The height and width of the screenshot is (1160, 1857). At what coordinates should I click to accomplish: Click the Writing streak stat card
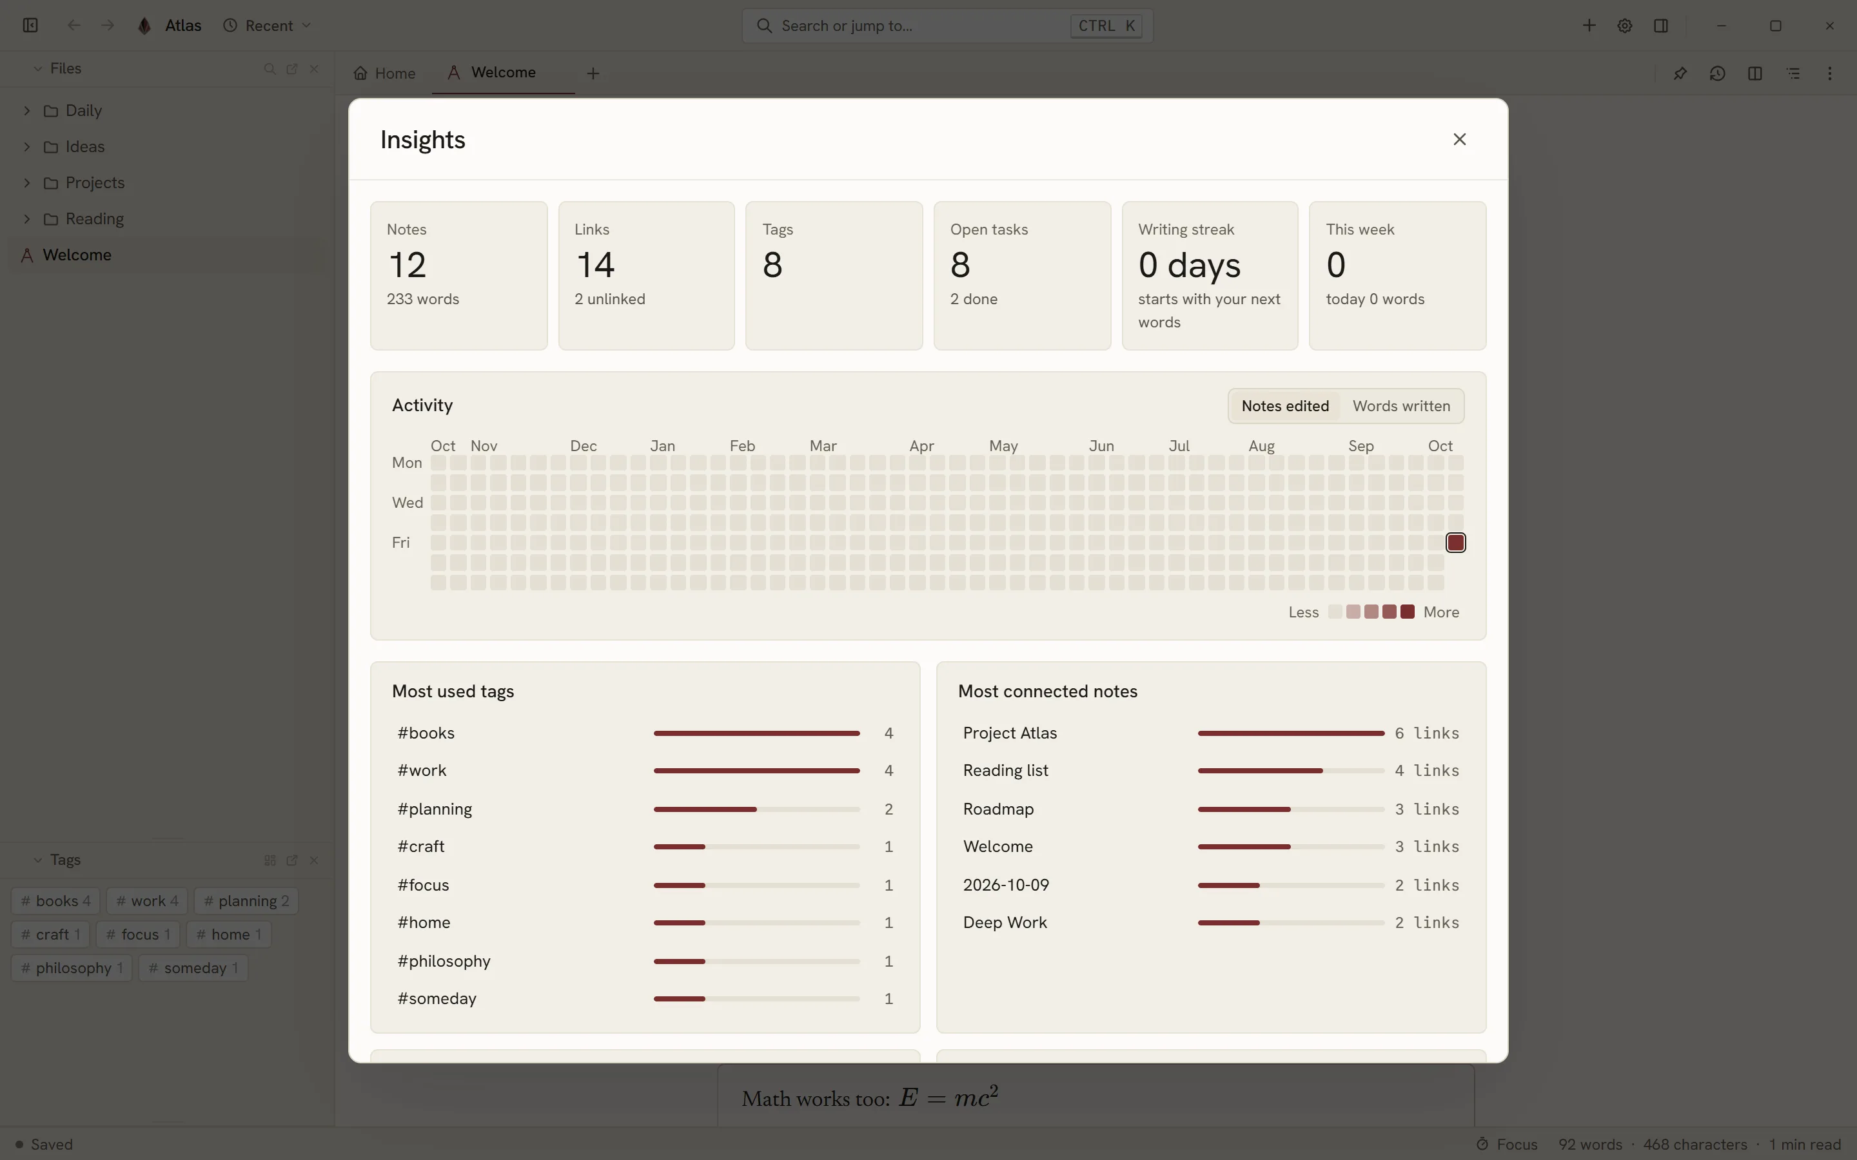pyautogui.click(x=1210, y=275)
